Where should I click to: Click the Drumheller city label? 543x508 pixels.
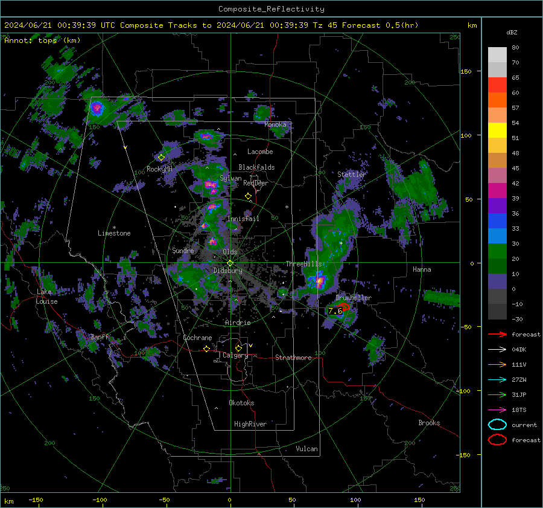point(354,298)
